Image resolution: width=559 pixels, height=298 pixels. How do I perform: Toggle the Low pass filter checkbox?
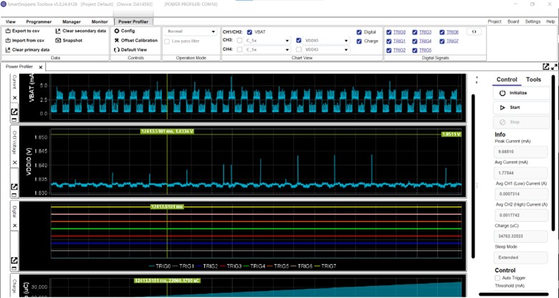pos(167,42)
